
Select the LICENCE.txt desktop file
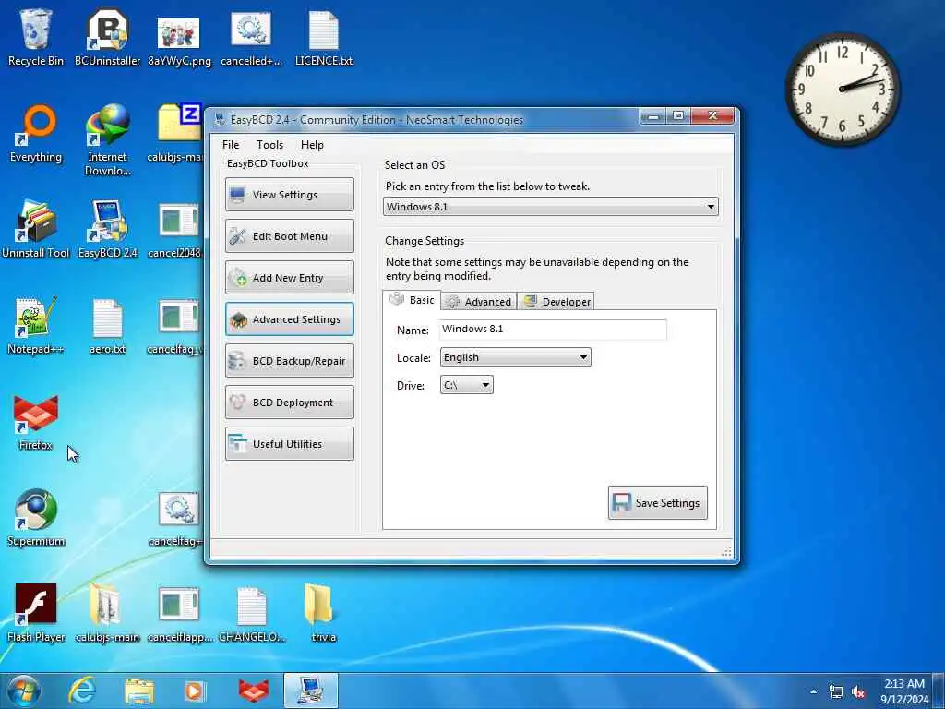click(x=324, y=37)
